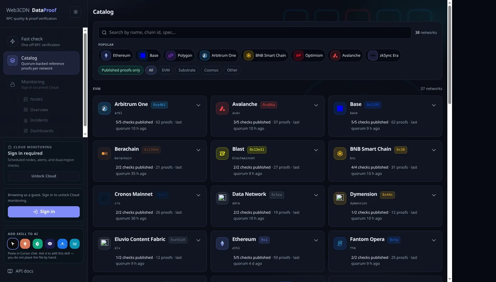Viewport: 496px width, 282px height.
Task: Expand the Avalanche card chevron
Action: pyautogui.click(x=316, y=105)
